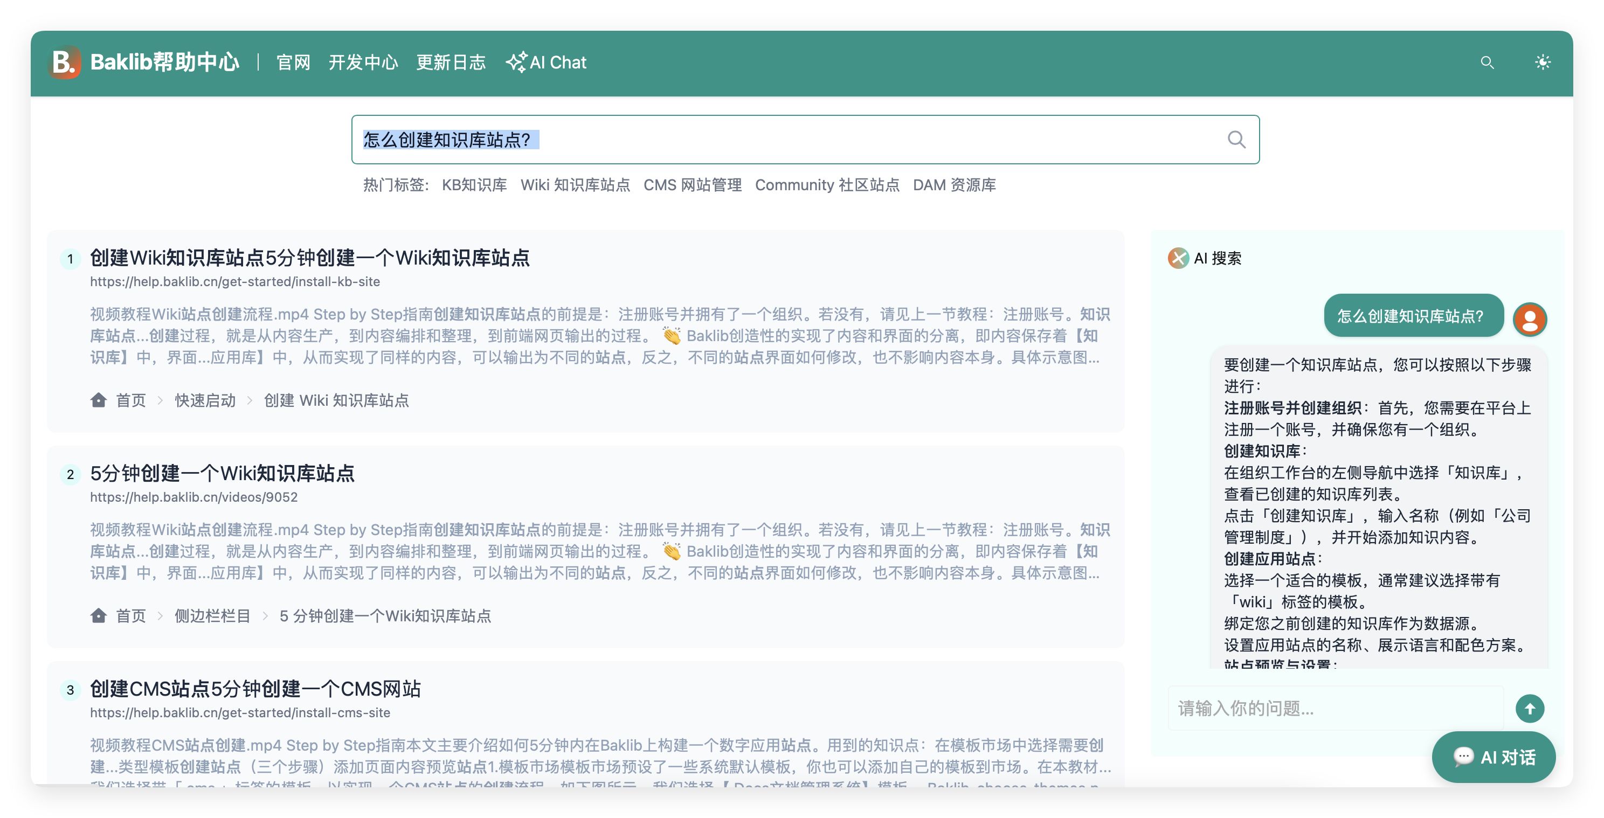
Task: Click 侧边栏栏目 breadcrumb
Action: 212,615
